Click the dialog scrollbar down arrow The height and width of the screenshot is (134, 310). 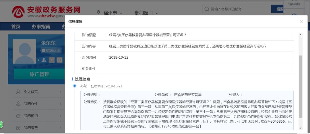pos(301,128)
